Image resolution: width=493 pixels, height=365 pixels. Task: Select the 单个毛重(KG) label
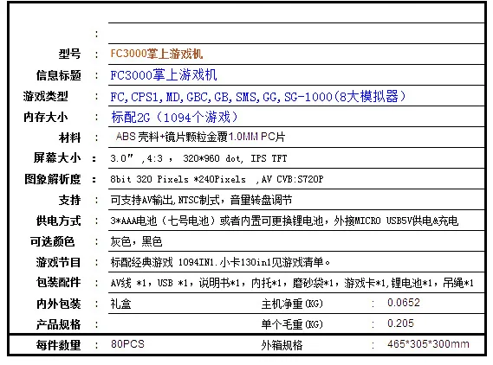point(292,324)
